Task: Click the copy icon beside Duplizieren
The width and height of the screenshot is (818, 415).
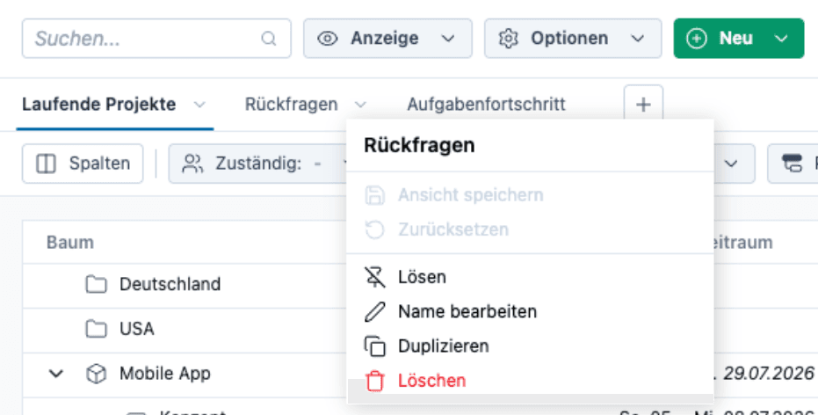Action: click(x=374, y=346)
